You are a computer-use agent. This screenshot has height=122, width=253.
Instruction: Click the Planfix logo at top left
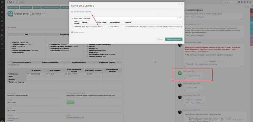click(11, 2)
